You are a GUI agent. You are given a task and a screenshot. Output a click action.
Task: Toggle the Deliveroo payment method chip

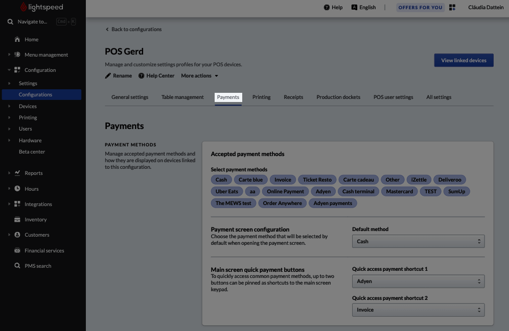[450, 180]
